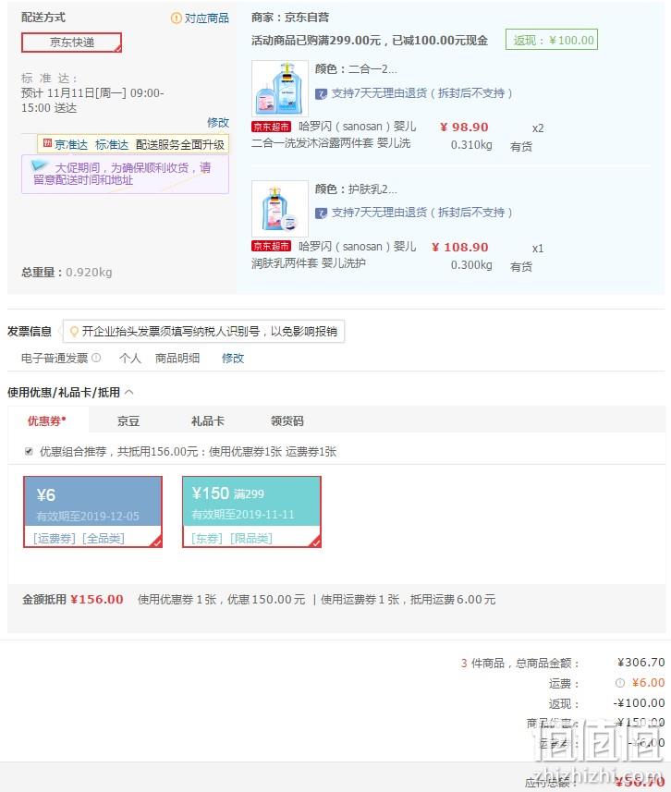Click the info icon beside 运费 ¥6.00

[620, 683]
